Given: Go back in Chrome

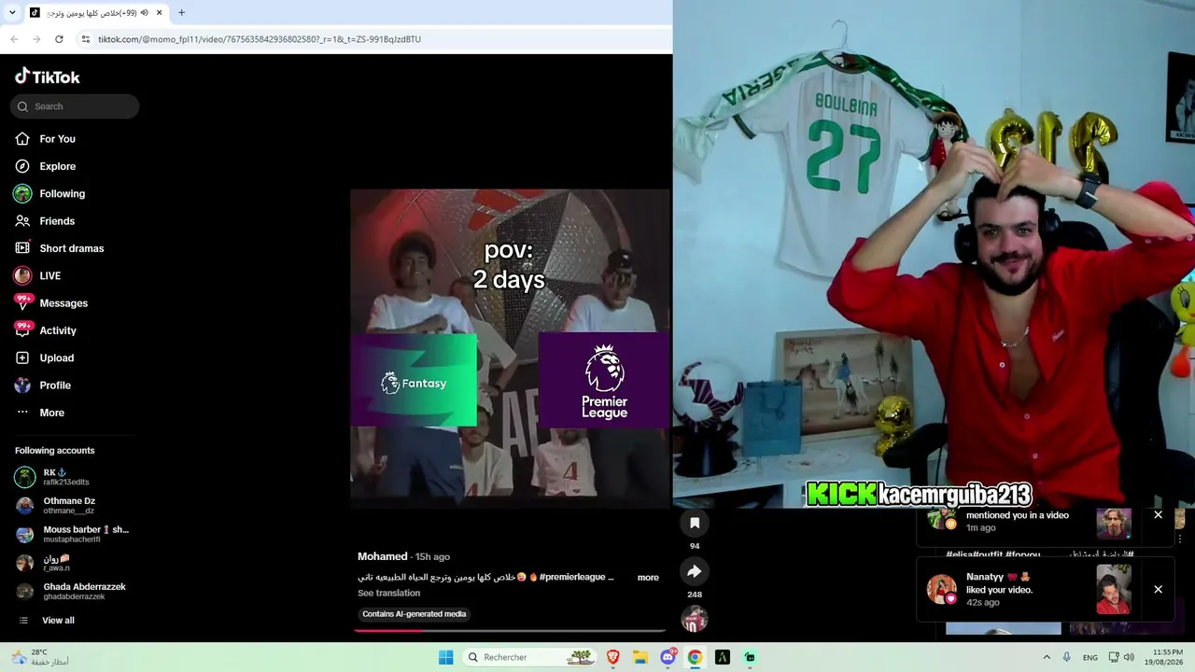Looking at the screenshot, I should [14, 39].
